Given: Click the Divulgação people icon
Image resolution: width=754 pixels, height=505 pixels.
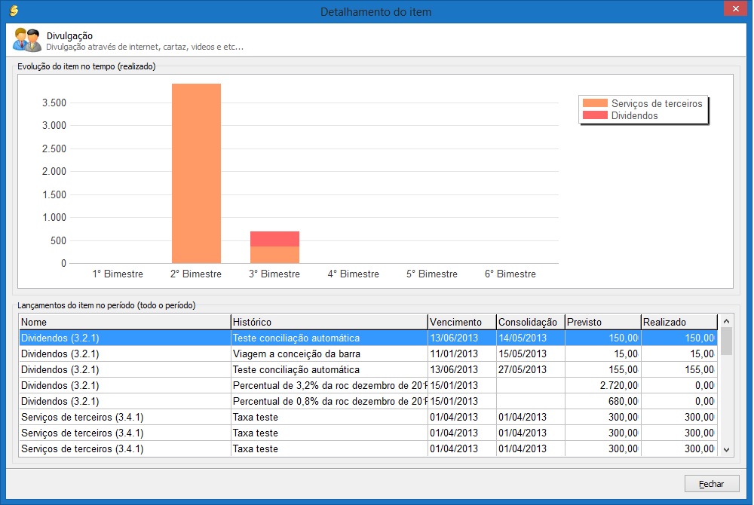Looking at the screenshot, I should pyautogui.click(x=27, y=39).
